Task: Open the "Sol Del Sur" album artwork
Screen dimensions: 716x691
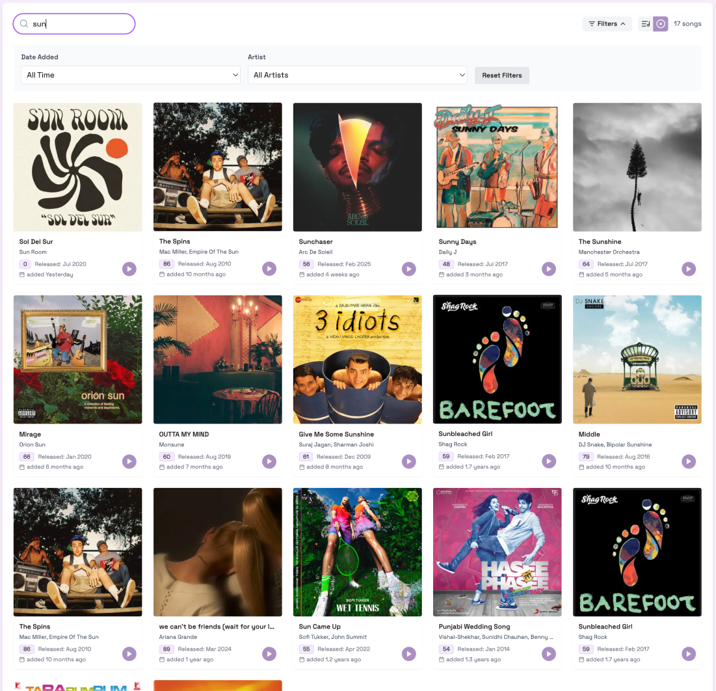Action: 77,167
